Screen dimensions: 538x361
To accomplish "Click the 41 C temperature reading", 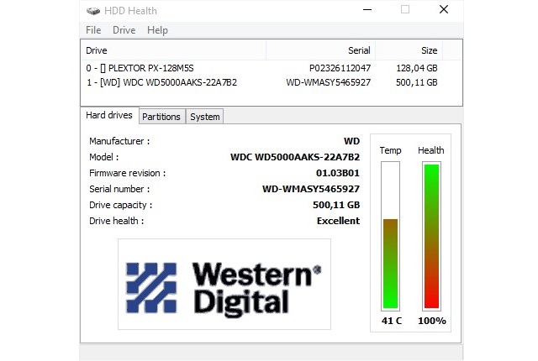I will coord(392,321).
